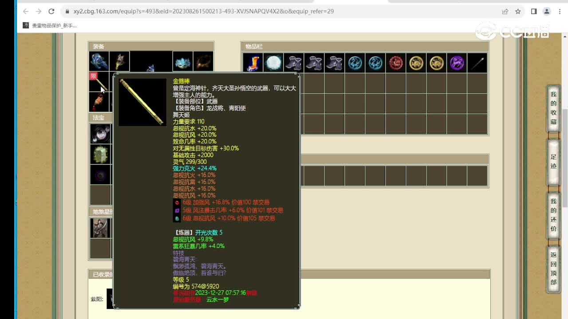
Task: Go back in browser history
Action: [26, 11]
